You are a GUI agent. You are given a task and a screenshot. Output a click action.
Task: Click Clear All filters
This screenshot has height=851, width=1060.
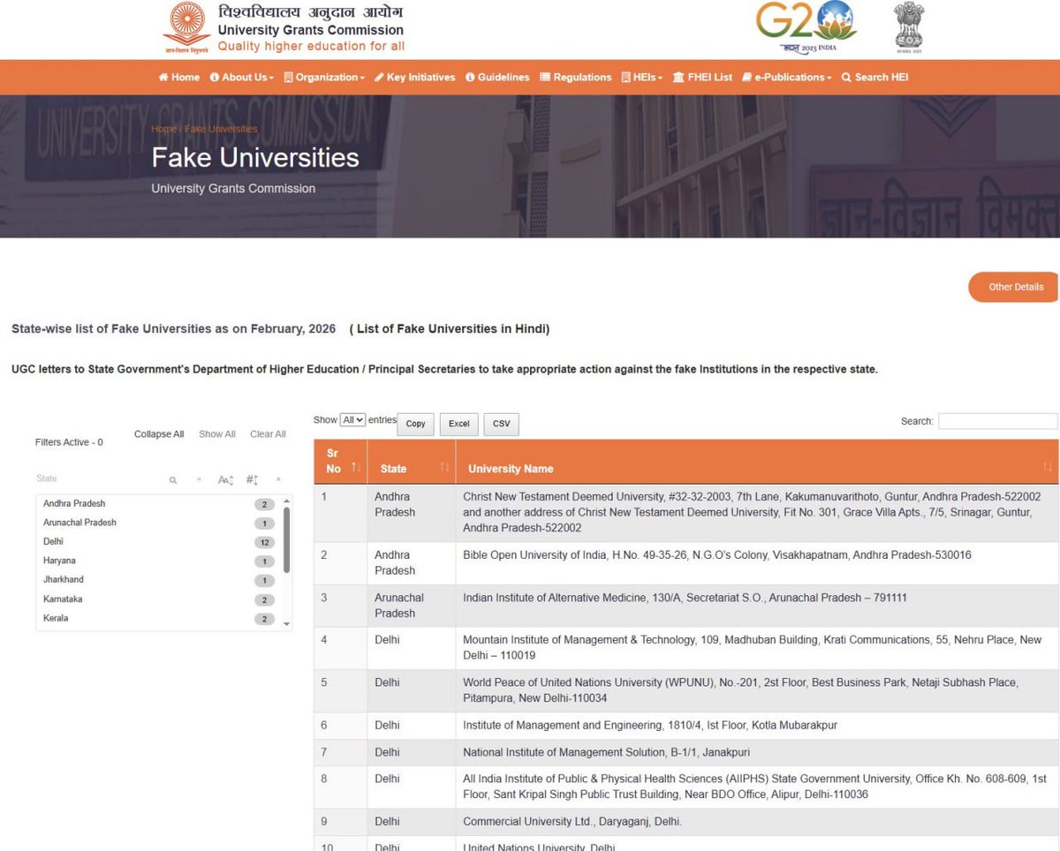coord(268,434)
